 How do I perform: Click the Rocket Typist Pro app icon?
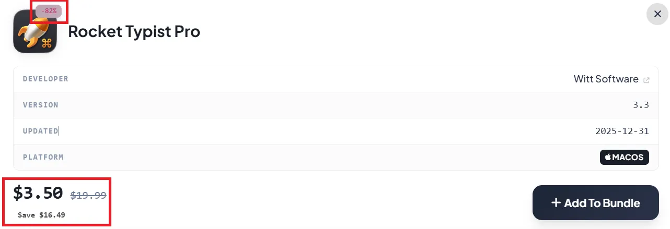point(35,32)
